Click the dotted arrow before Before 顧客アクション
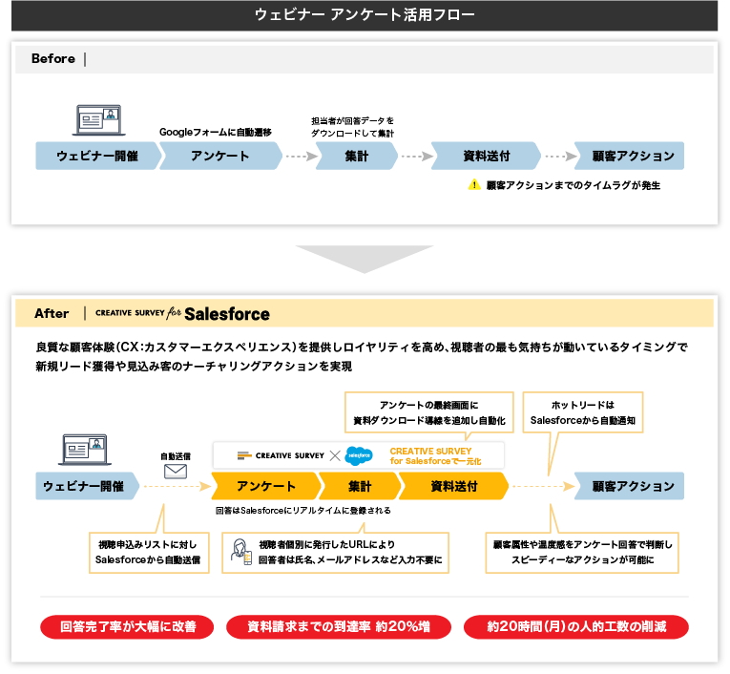This screenshot has height=674, width=730. (560, 156)
